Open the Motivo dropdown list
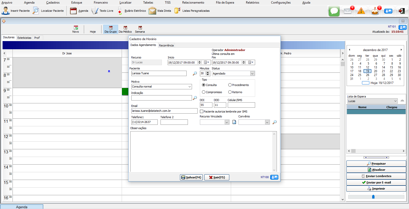The width and height of the screenshot is (409, 209). 189,87
